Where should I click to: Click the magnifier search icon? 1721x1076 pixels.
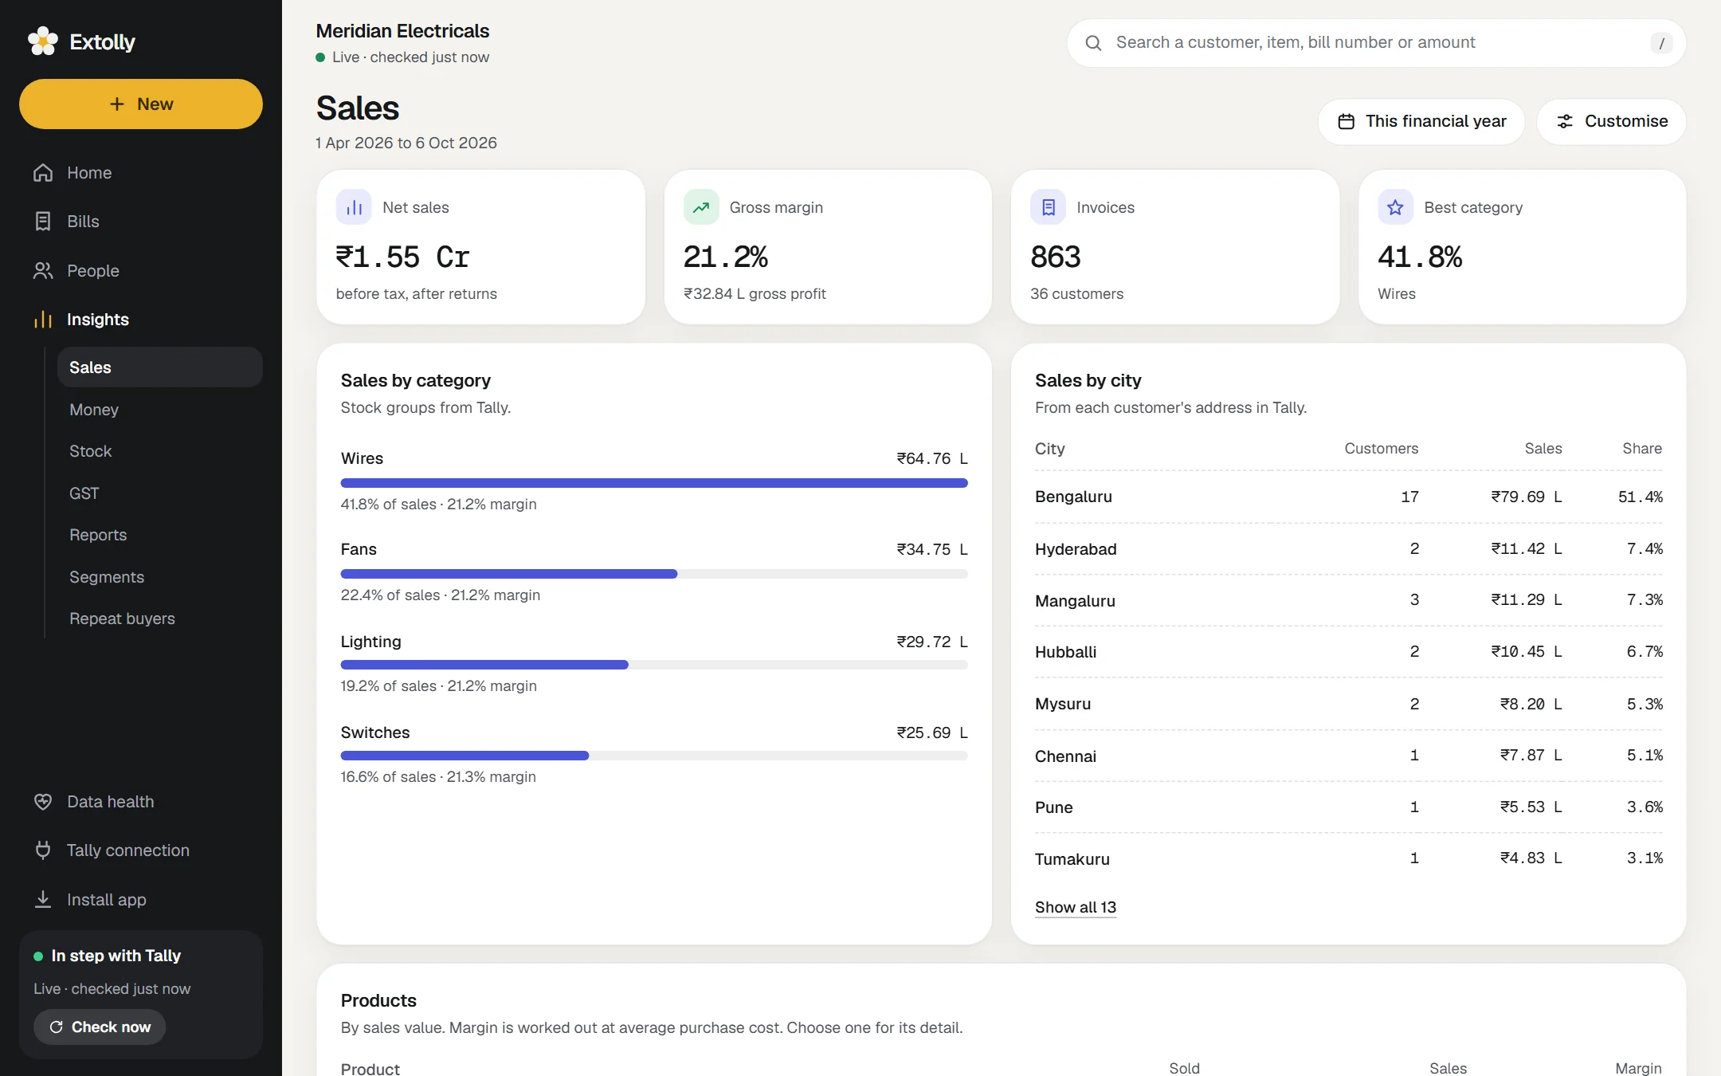(1093, 43)
